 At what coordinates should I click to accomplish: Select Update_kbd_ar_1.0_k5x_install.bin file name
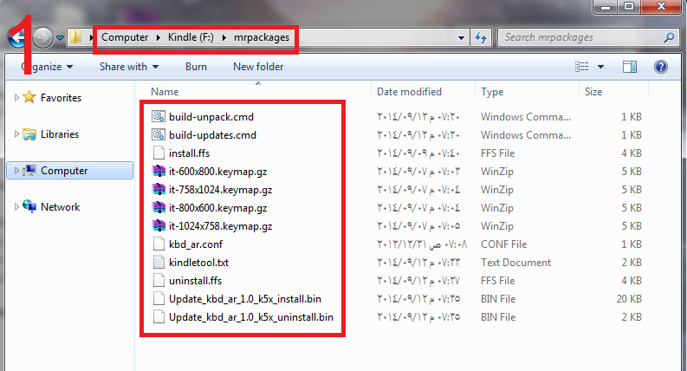245,299
